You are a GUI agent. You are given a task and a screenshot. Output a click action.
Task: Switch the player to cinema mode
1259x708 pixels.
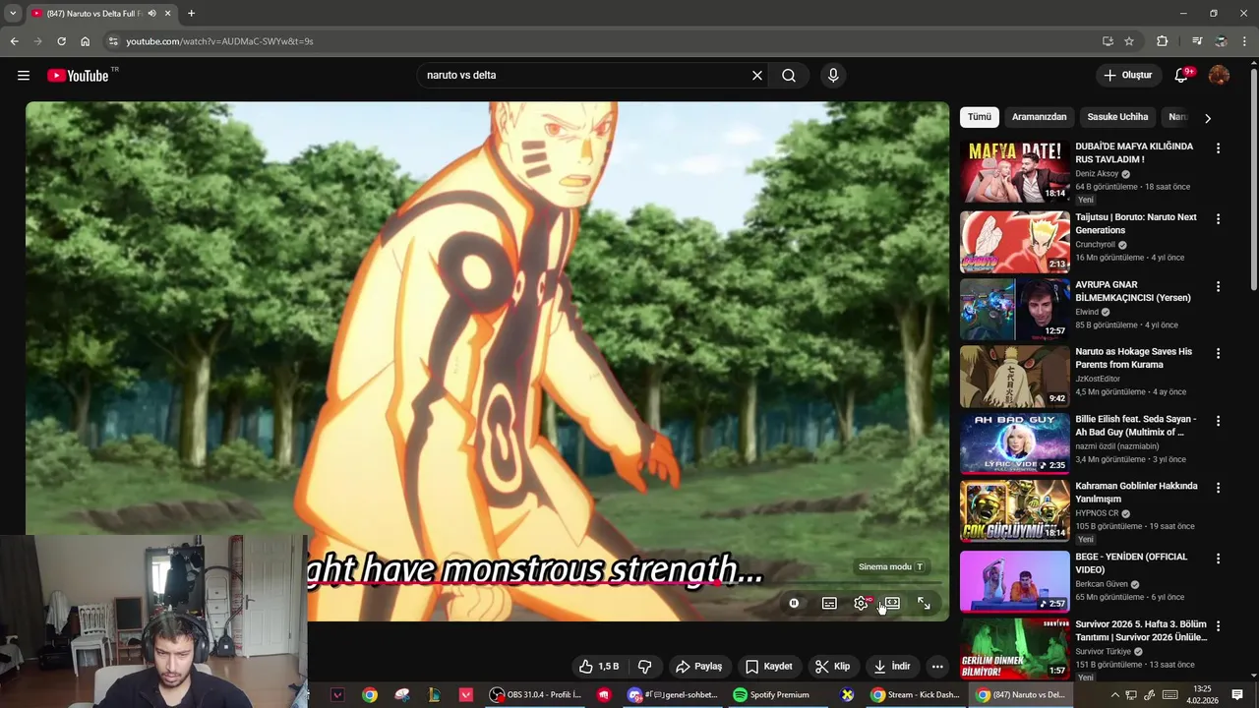[x=892, y=604]
